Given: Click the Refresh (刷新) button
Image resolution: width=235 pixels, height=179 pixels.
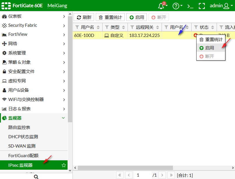Looking at the screenshot, I should 84,17.
